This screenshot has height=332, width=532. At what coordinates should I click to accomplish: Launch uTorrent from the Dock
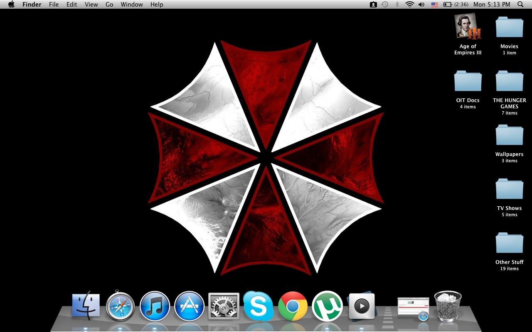[x=327, y=306]
